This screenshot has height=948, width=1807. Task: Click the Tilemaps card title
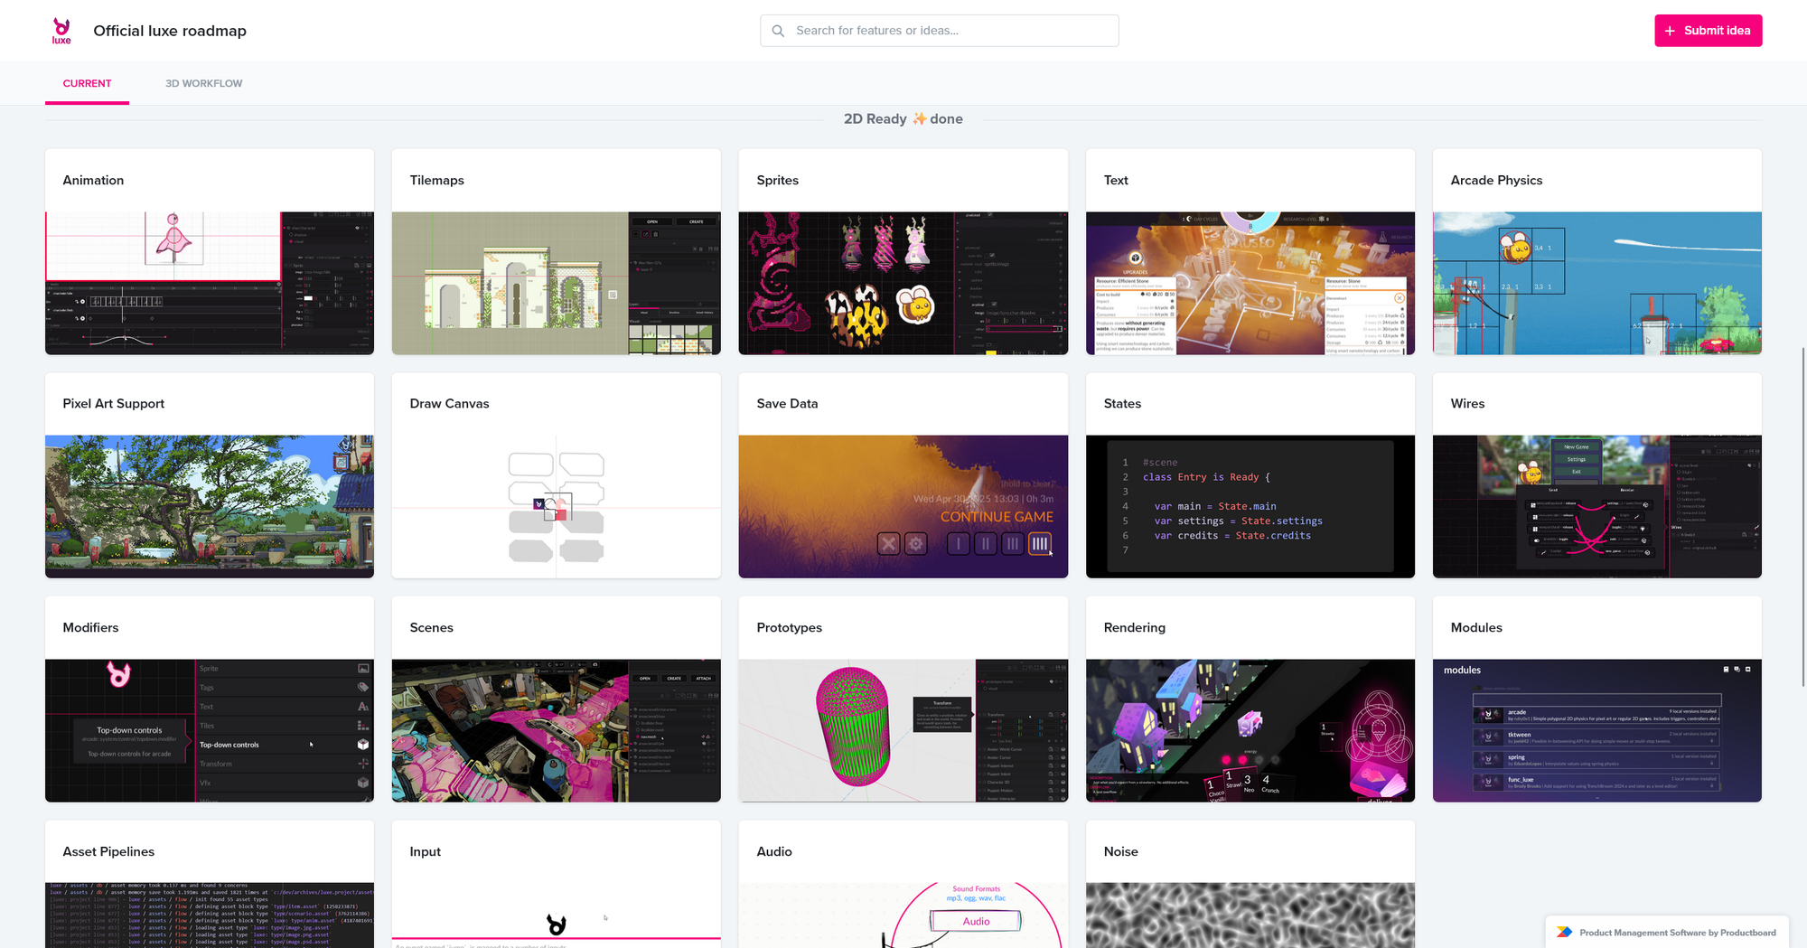(436, 180)
